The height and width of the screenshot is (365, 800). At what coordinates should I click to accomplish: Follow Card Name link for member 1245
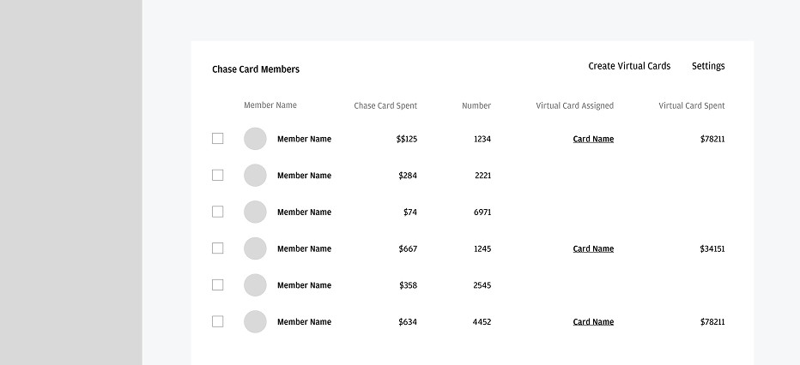coord(593,249)
